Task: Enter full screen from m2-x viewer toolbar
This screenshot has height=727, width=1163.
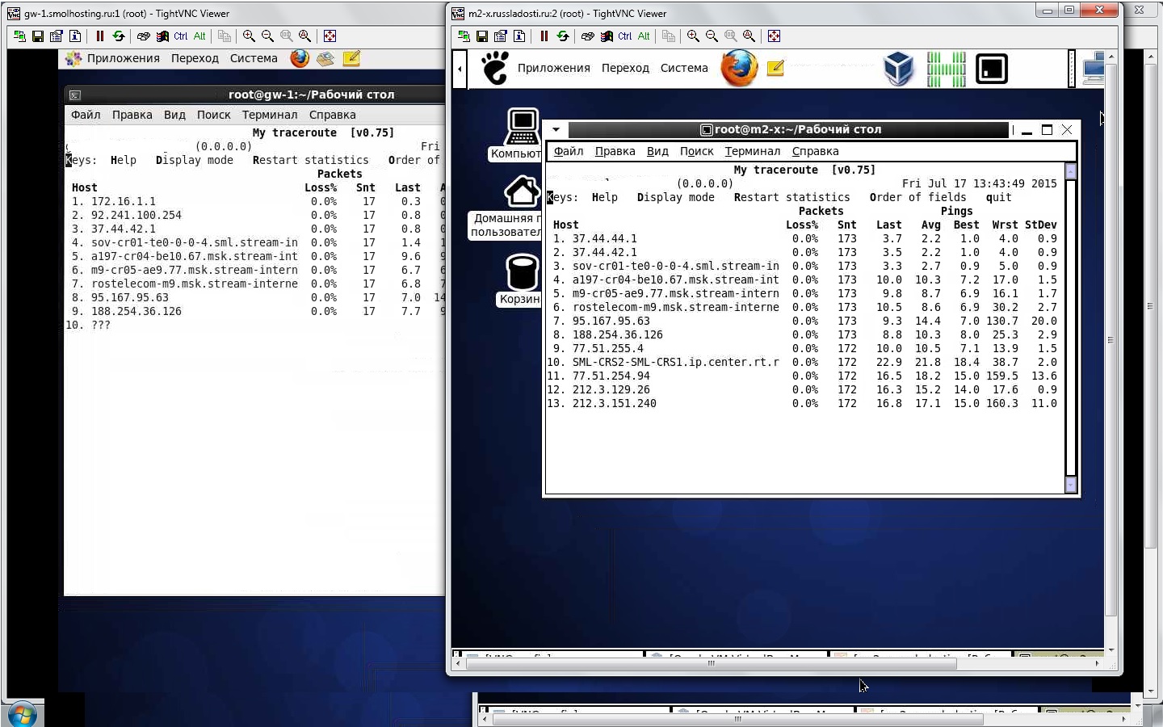Action: pos(774,36)
